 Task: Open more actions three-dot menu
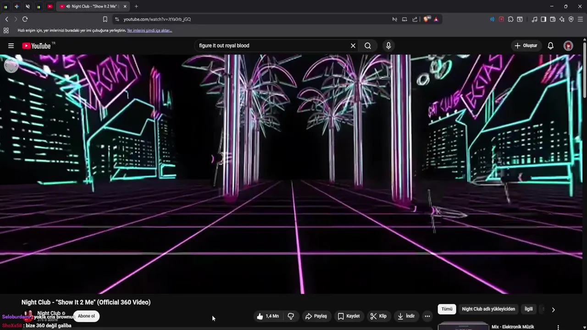[x=427, y=316]
